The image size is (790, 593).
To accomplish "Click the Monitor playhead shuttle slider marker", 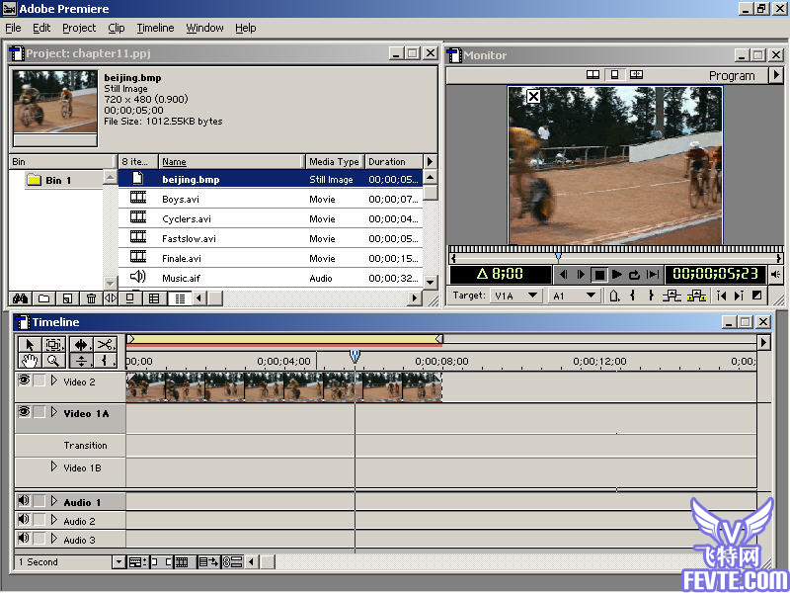I will click(x=558, y=258).
